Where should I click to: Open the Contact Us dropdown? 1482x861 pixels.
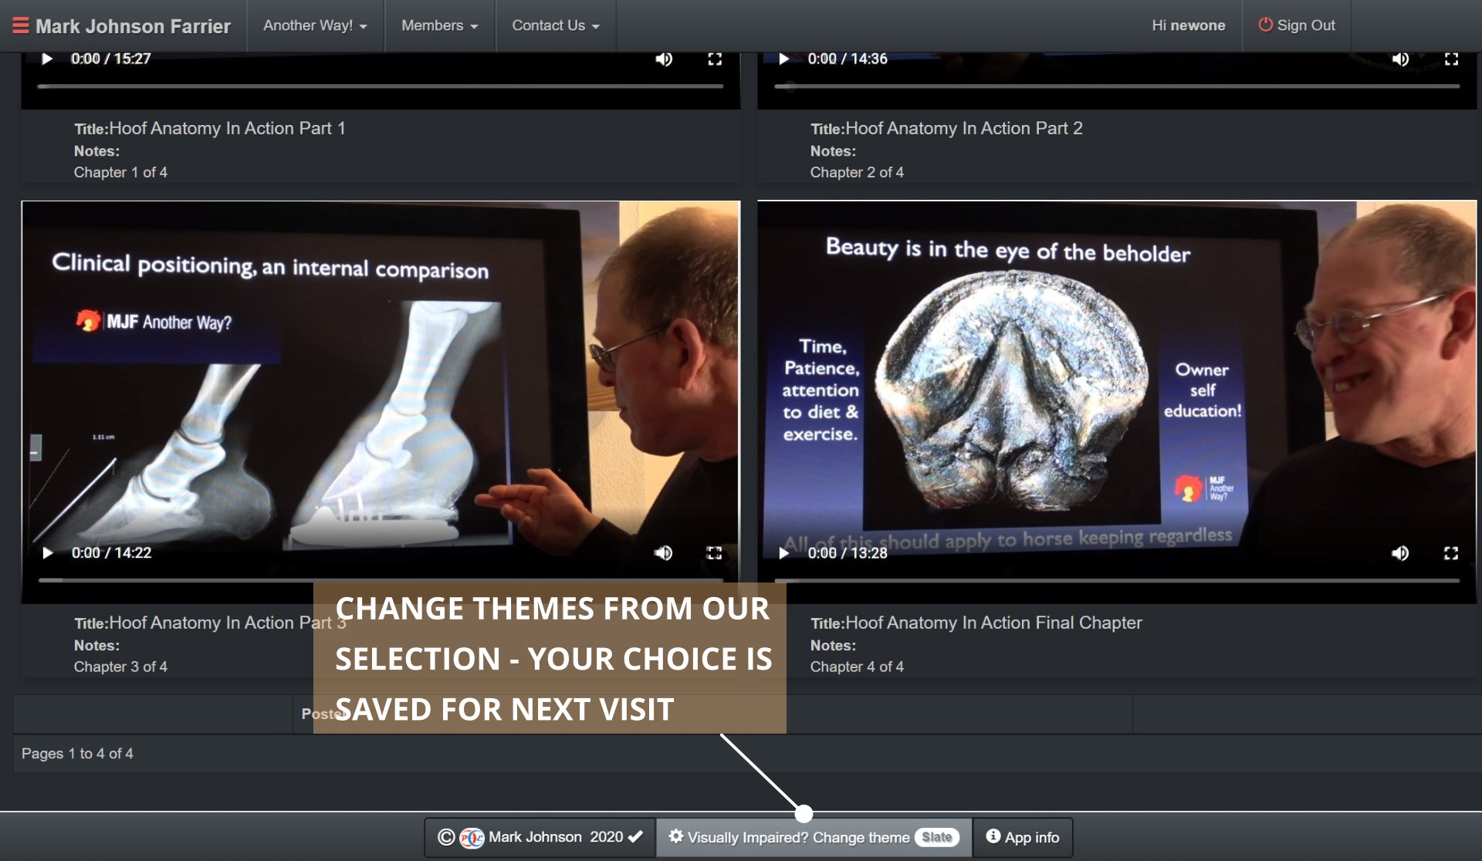pyautogui.click(x=555, y=25)
